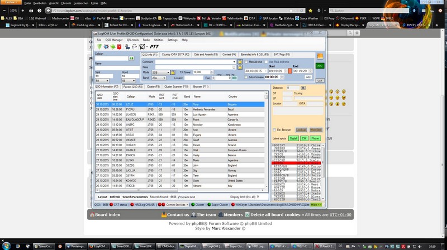Enable the Manual time checkbox
The height and width of the screenshot is (250, 447).
(x=246, y=62)
